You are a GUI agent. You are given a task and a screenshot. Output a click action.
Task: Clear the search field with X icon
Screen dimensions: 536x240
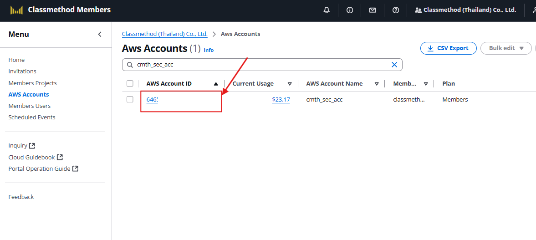click(394, 65)
